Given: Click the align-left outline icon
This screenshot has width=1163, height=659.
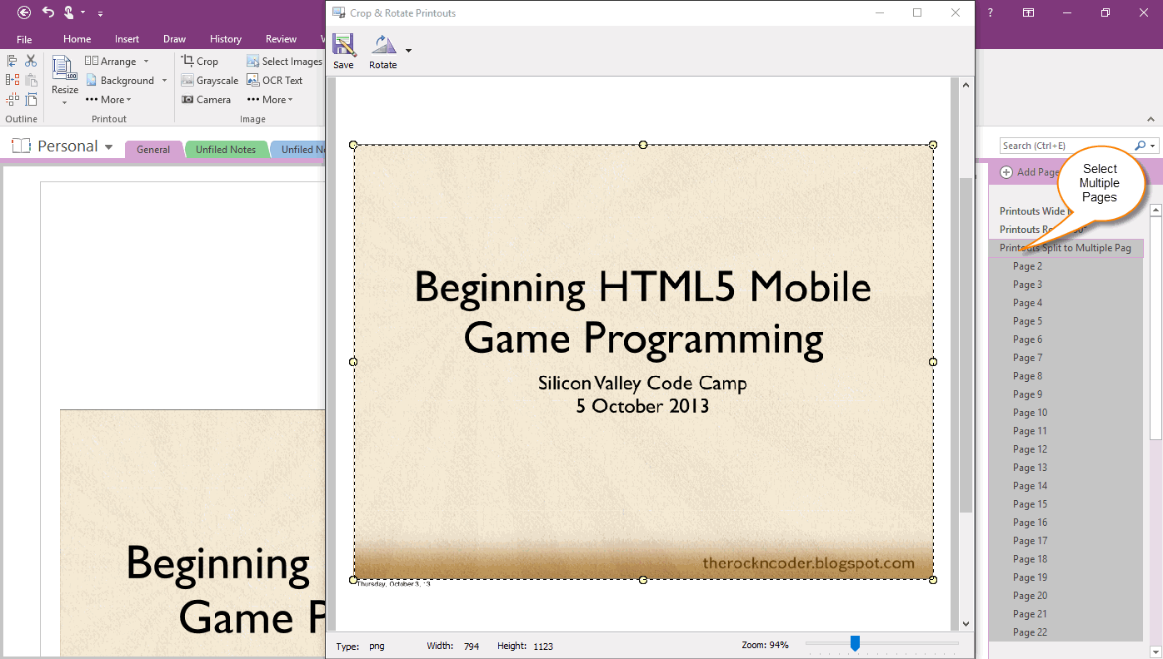Looking at the screenshot, I should [x=12, y=61].
